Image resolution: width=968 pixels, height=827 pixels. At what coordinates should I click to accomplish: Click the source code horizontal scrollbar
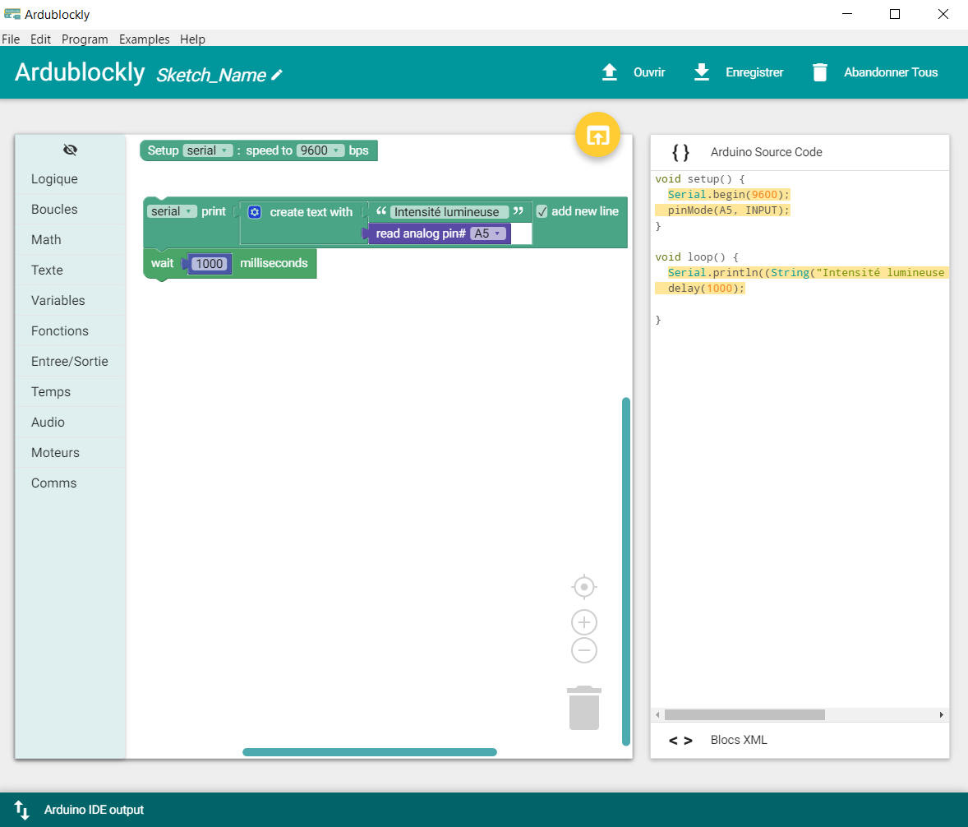pyautogui.click(x=744, y=715)
